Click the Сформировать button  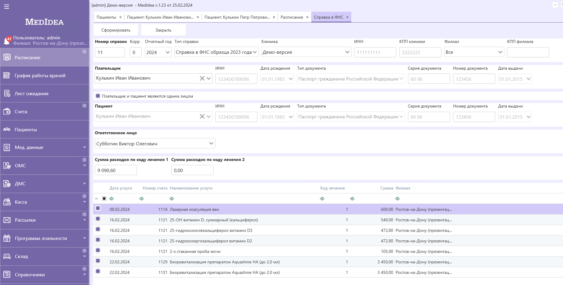click(116, 30)
